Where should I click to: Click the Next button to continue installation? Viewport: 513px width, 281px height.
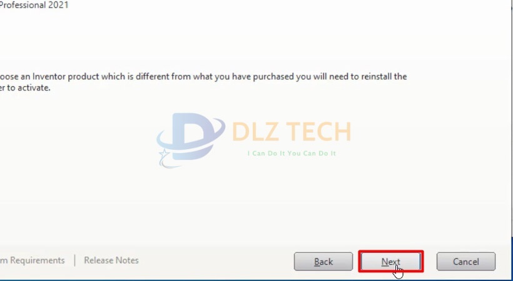tap(390, 262)
